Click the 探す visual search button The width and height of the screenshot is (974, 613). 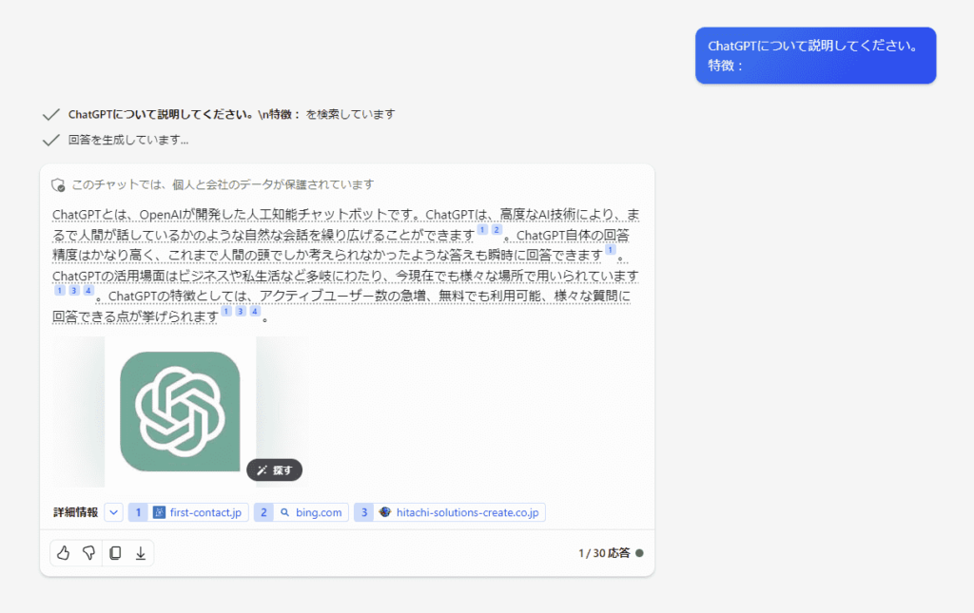[x=275, y=470]
